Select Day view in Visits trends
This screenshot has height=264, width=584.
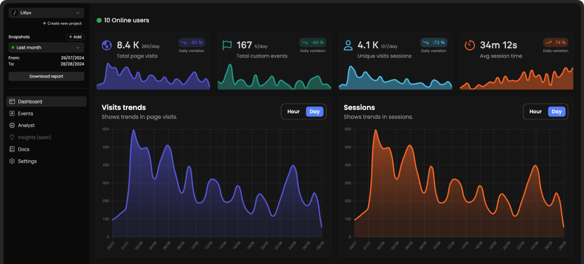click(315, 112)
